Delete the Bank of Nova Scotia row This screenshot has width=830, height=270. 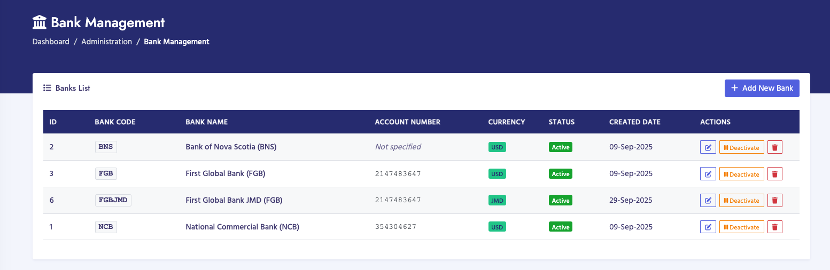(x=775, y=147)
